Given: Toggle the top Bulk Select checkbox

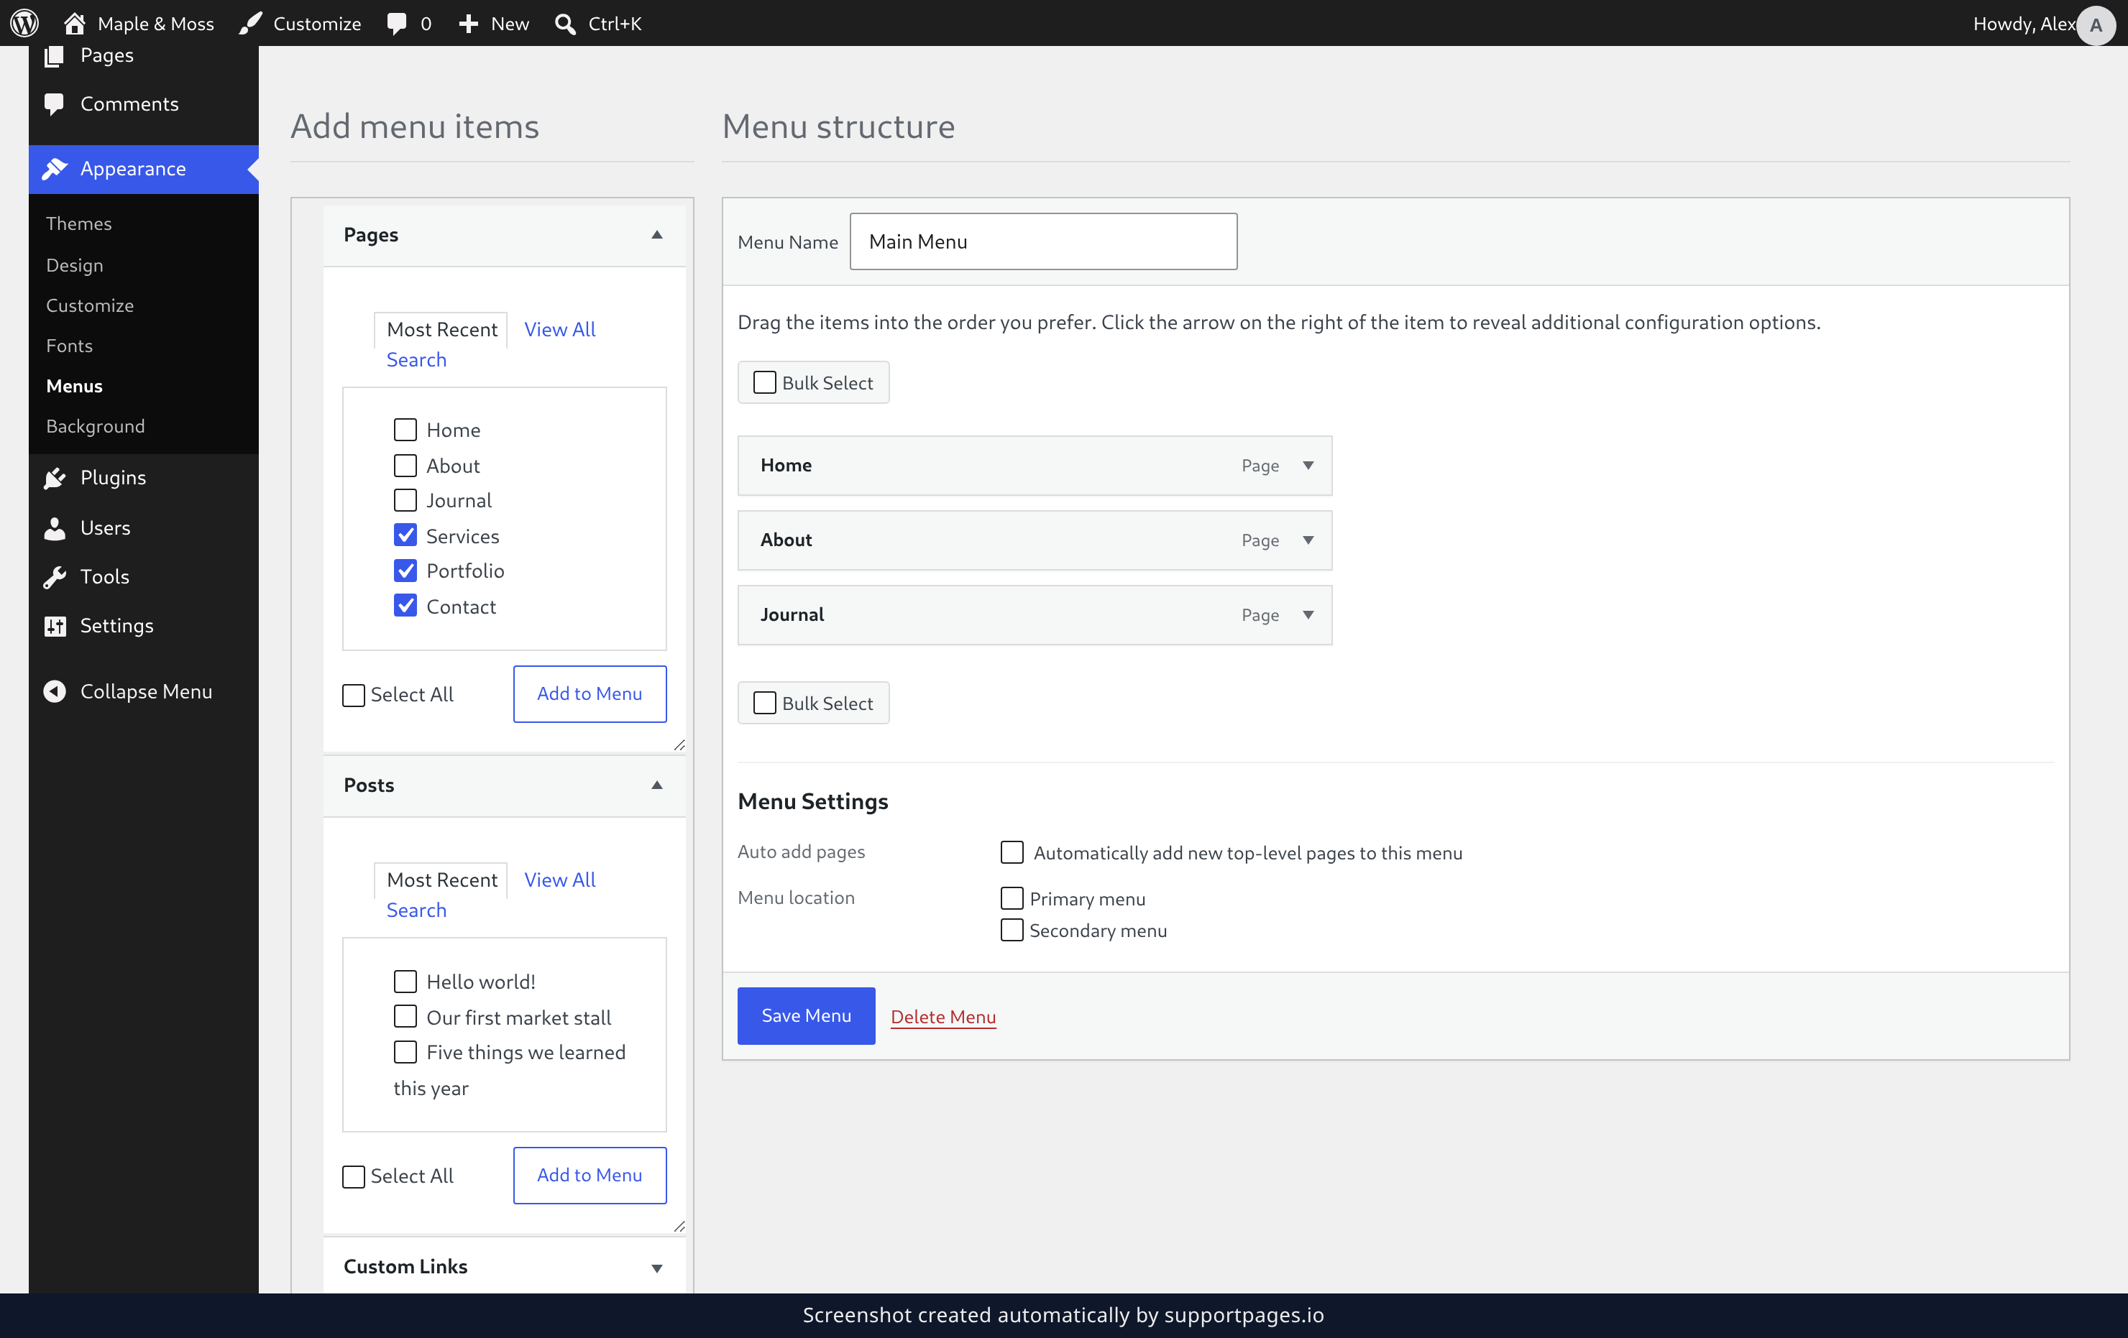Looking at the screenshot, I should click(x=764, y=382).
